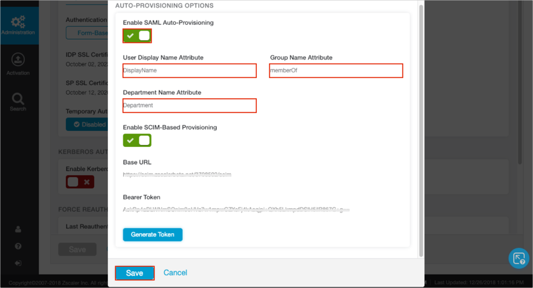Click the Disabled button under Temporary Authentication
This screenshot has height=288, width=533.
(x=86, y=125)
